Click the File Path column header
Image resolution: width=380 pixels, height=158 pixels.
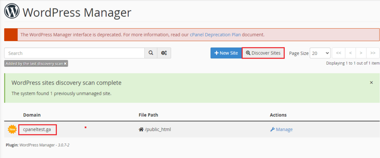(148, 115)
